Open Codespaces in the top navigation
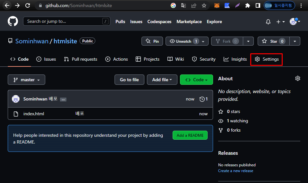 tap(159, 22)
